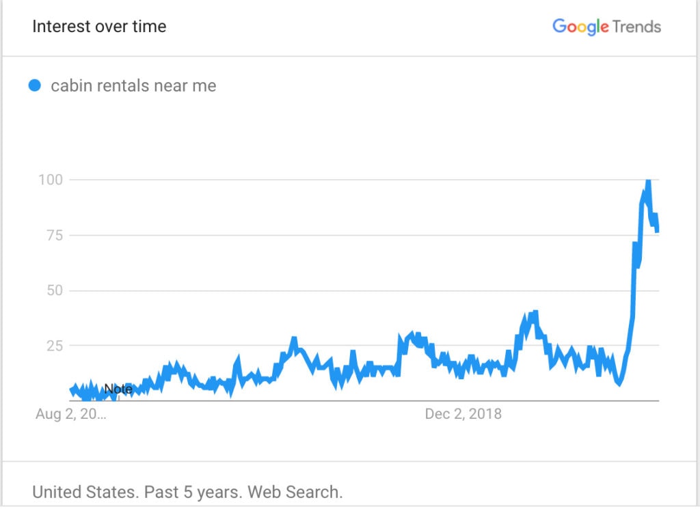
Task: Open the Note marker on the chart
Action: (x=118, y=389)
